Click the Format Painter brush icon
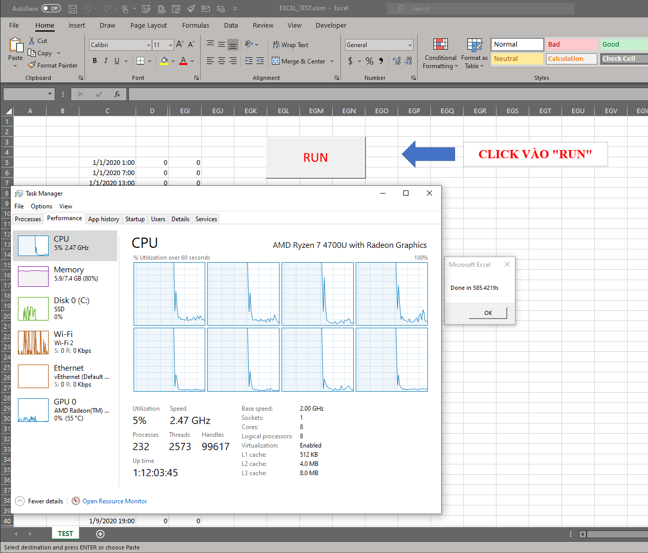The height and width of the screenshot is (553, 648). pos(32,65)
